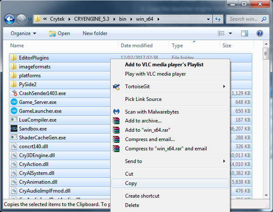Choose Compress and email...

pyautogui.click(x=170, y=139)
